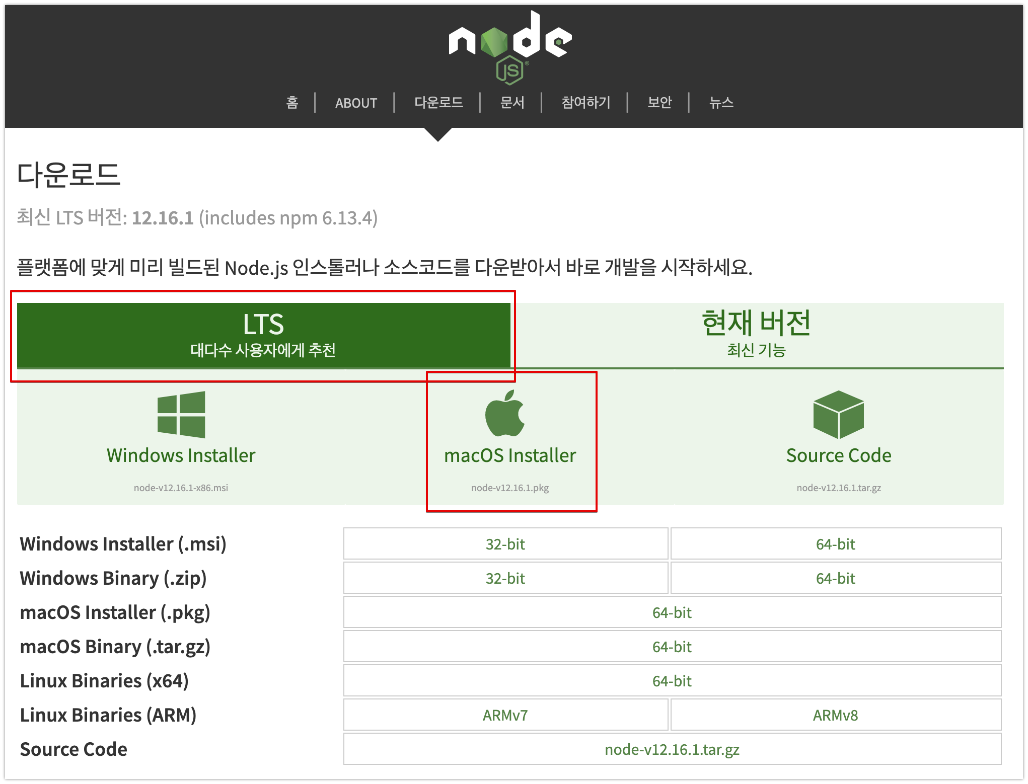Viewport: 1028px width, 784px height.
Task: Go to the 문서 navigation page
Action: (512, 103)
